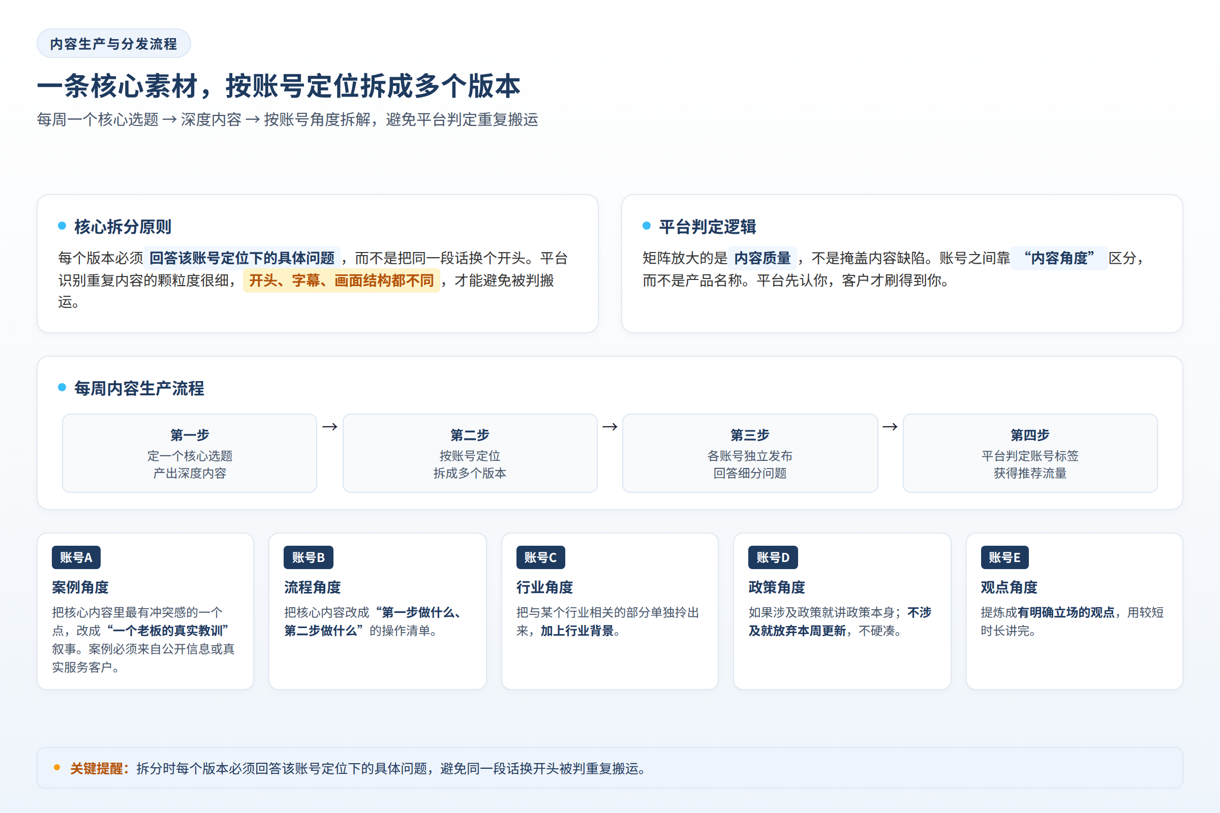The height and width of the screenshot is (813, 1220).
Task: Click the 政策角度 card title
Action: click(x=777, y=587)
